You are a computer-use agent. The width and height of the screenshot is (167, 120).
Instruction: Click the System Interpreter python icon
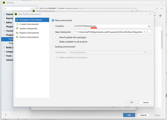pos(17,29)
